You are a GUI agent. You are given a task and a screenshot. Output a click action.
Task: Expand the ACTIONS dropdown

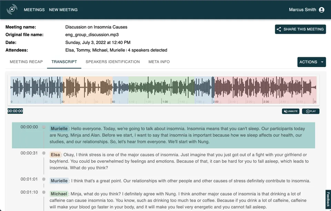tap(311, 62)
